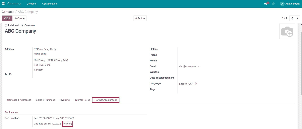Click the 3 / 4 pager counter

point(284,18)
